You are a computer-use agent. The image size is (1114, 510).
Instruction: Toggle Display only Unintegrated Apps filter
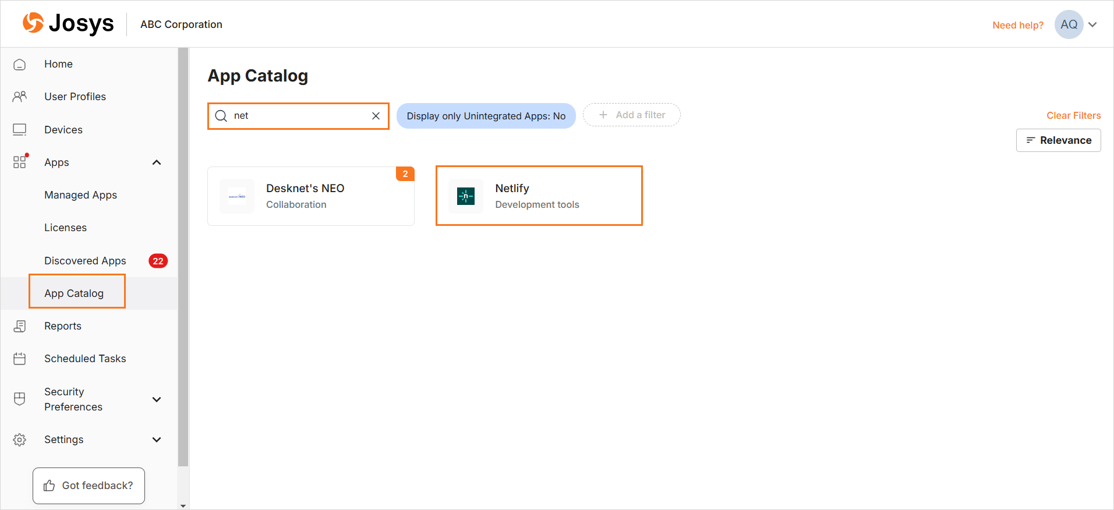click(x=486, y=116)
